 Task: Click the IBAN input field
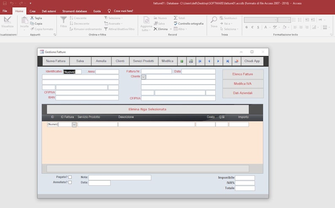pyautogui.click(x=87, y=98)
